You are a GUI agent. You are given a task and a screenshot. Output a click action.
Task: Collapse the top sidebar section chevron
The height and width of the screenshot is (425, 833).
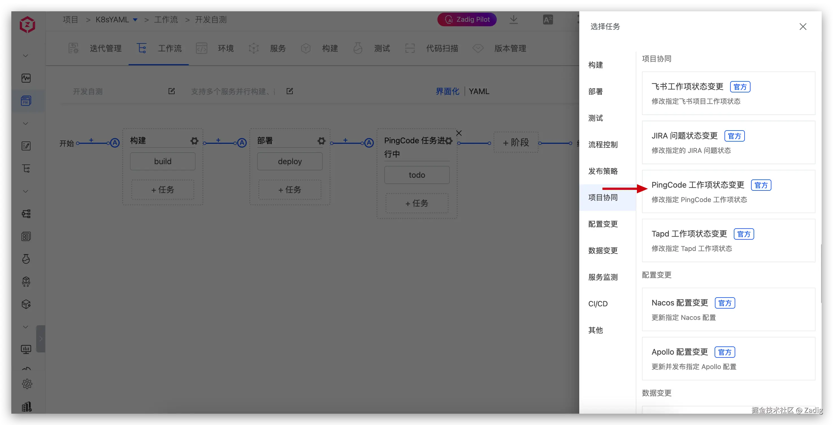(25, 56)
